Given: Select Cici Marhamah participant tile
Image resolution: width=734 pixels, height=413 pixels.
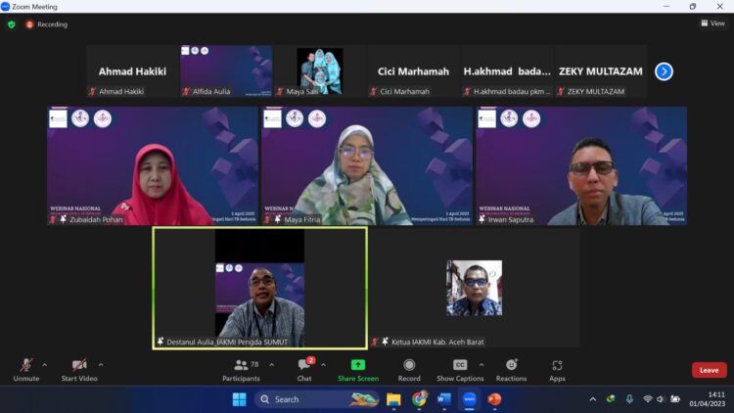Looking at the screenshot, I should pyautogui.click(x=413, y=71).
